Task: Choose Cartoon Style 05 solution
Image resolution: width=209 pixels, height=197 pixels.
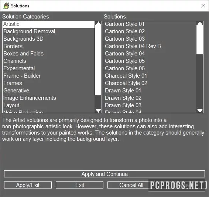Action: [x=150, y=61]
